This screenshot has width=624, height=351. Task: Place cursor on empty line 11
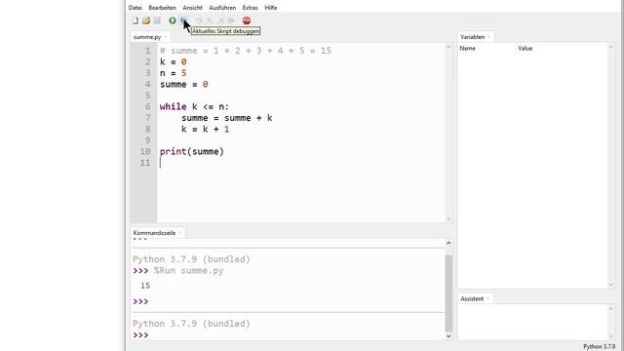[301, 163]
